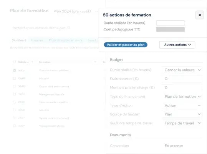The height and width of the screenshot is (154, 207).
Task: Switch to the Dashboard tab
Action: pos(19,40)
